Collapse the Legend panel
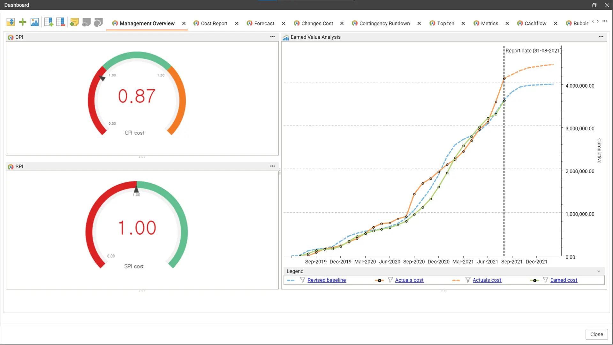This screenshot has height=345, width=613. point(599,271)
